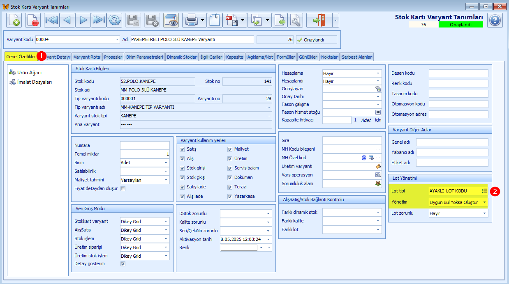
Task: Click the refresh icon in the toolbar
Action: pyautogui.click(x=114, y=20)
